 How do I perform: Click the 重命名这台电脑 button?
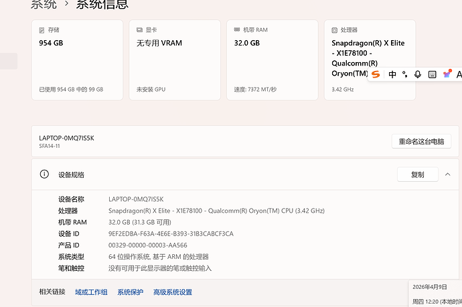pyautogui.click(x=421, y=142)
